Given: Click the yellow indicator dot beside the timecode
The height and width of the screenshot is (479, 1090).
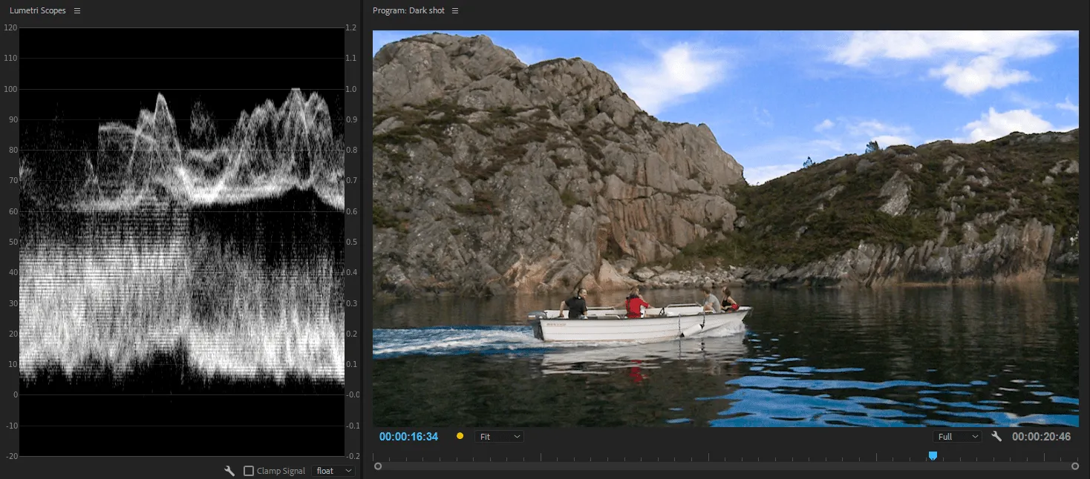Looking at the screenshot, I should click(x=460, y=437).
